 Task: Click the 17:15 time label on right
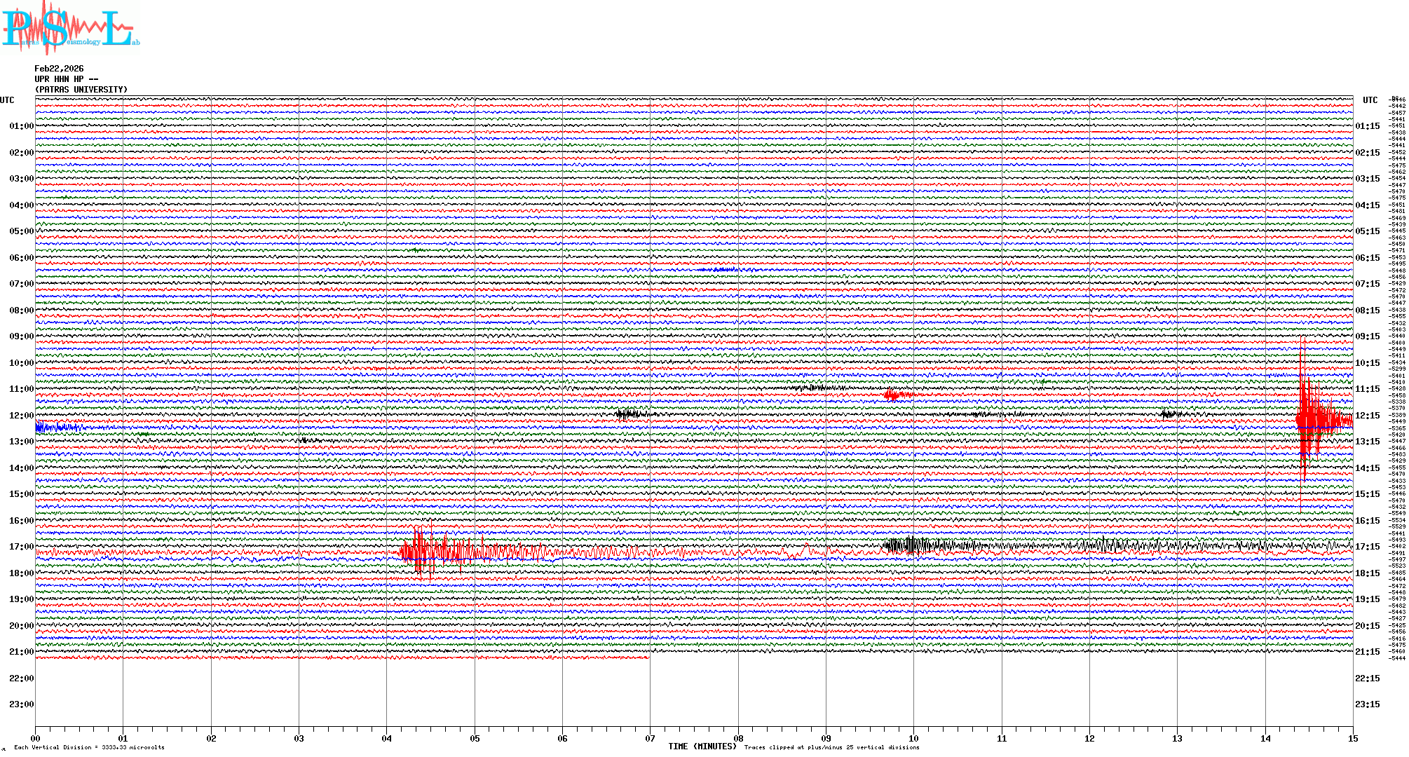pyautogui.click(x=1368, y=547)
